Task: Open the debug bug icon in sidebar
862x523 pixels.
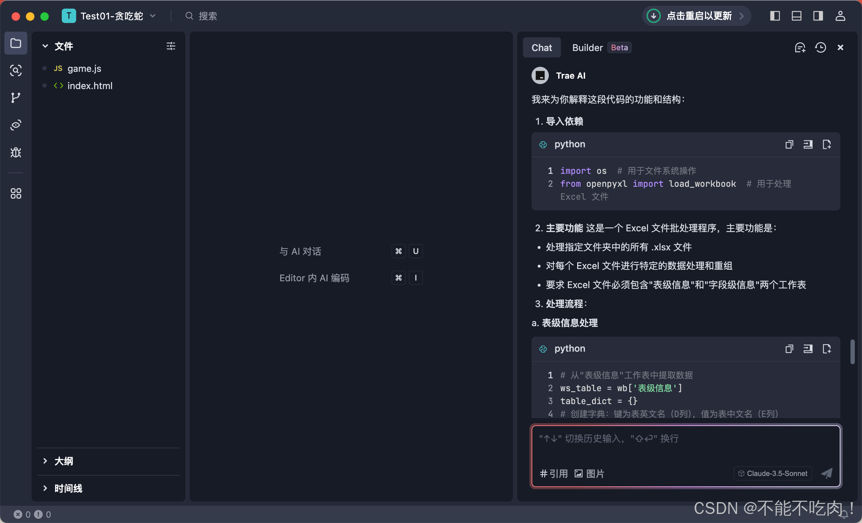Action: coord(15,153)
